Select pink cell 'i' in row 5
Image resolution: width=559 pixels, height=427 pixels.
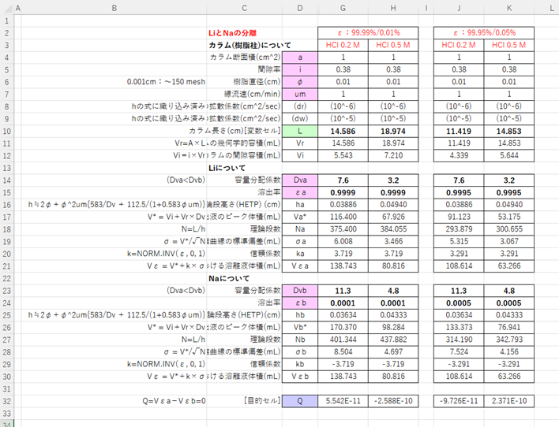point(300,70)
